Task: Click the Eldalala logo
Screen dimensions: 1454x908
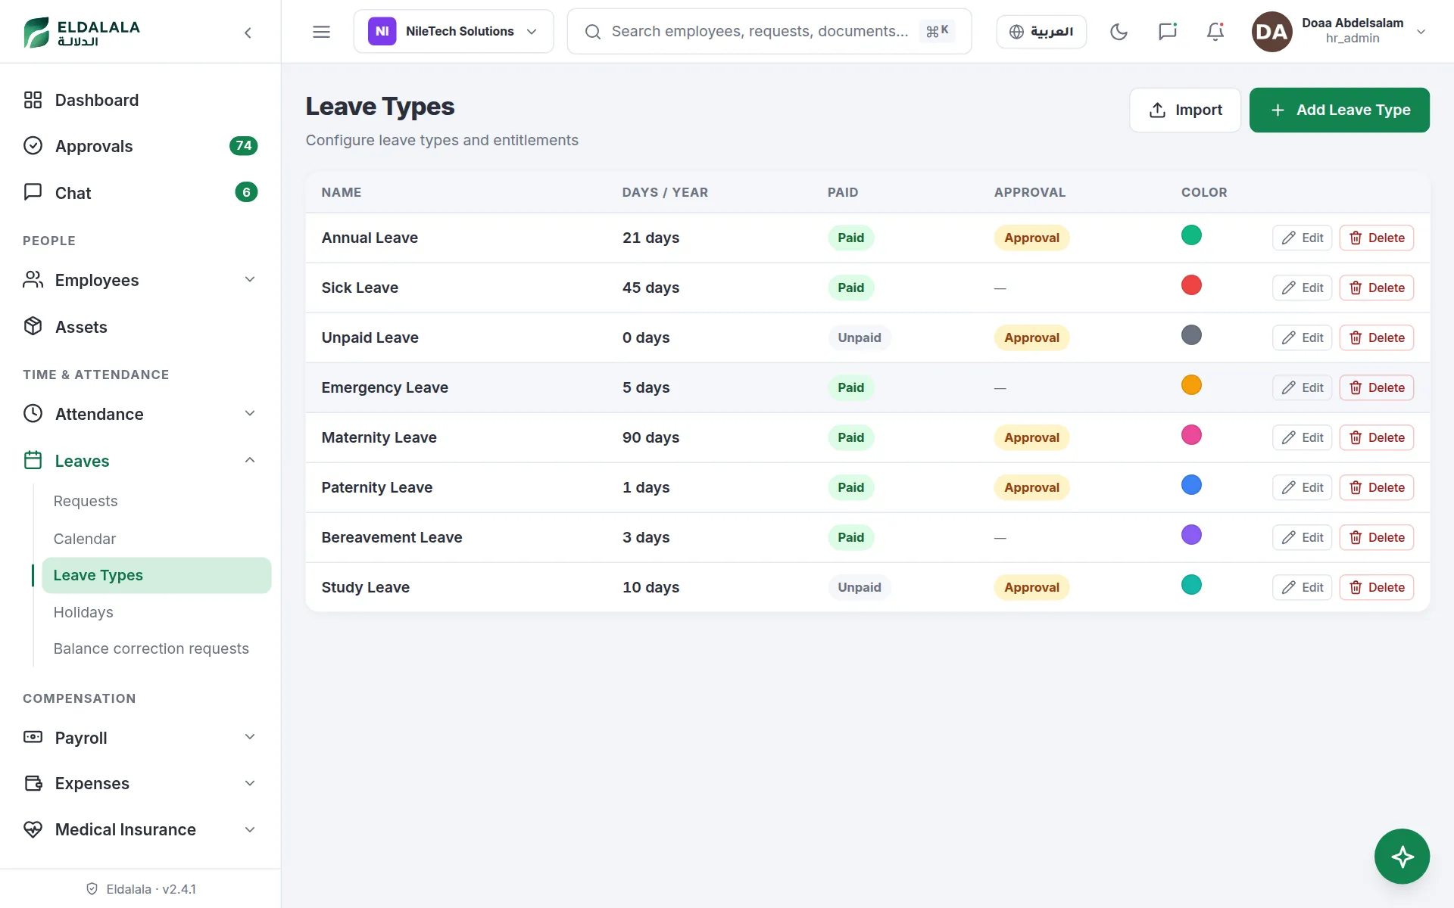Action: [82, 33]
